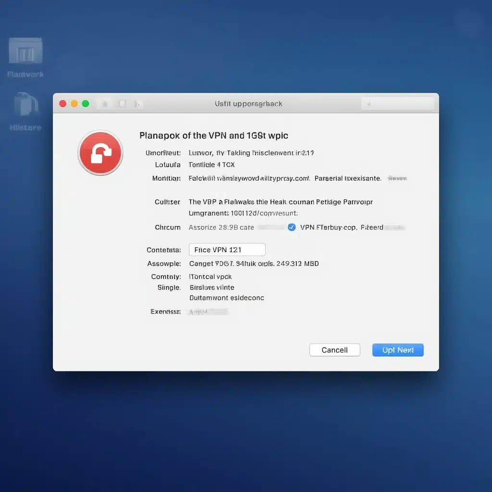Image resolution: width=492 pixels, height=492 pixels.
Task: Click the Cultter section label
Action: (167, 202)
